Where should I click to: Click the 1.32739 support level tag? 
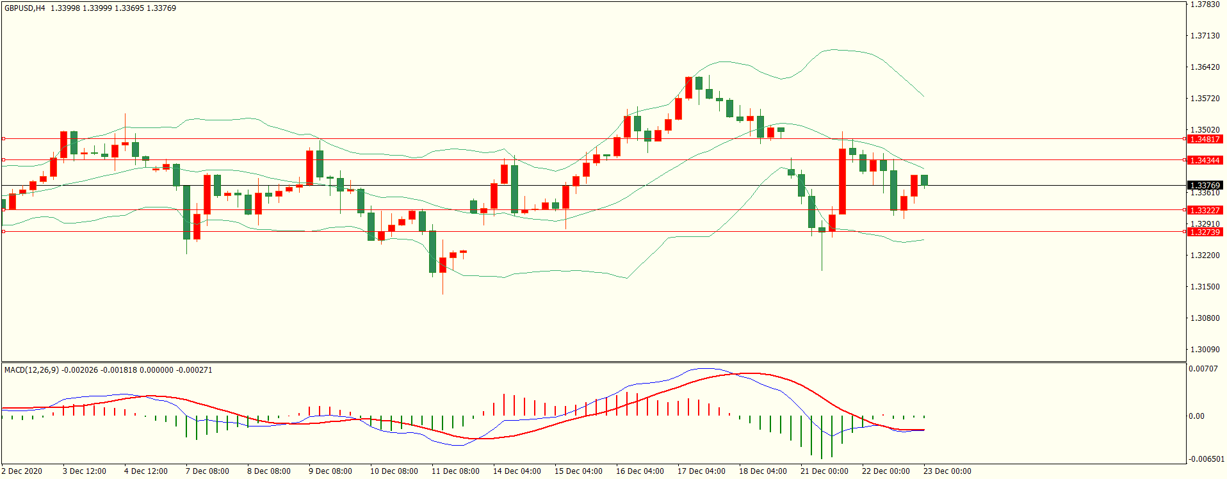tap(1205, 232)
